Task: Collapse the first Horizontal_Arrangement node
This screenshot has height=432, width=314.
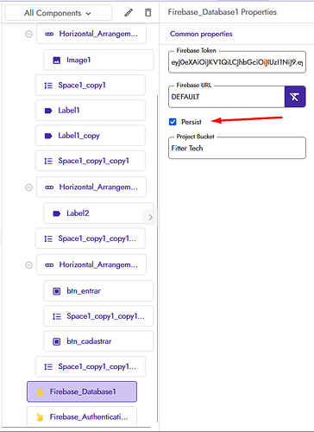Action: coord(28,35)
